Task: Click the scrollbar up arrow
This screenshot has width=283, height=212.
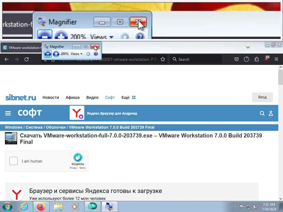Action: [x=281, y=67]
